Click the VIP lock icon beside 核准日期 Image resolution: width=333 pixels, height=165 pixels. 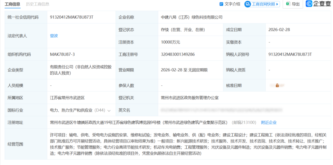coord(277,85)
